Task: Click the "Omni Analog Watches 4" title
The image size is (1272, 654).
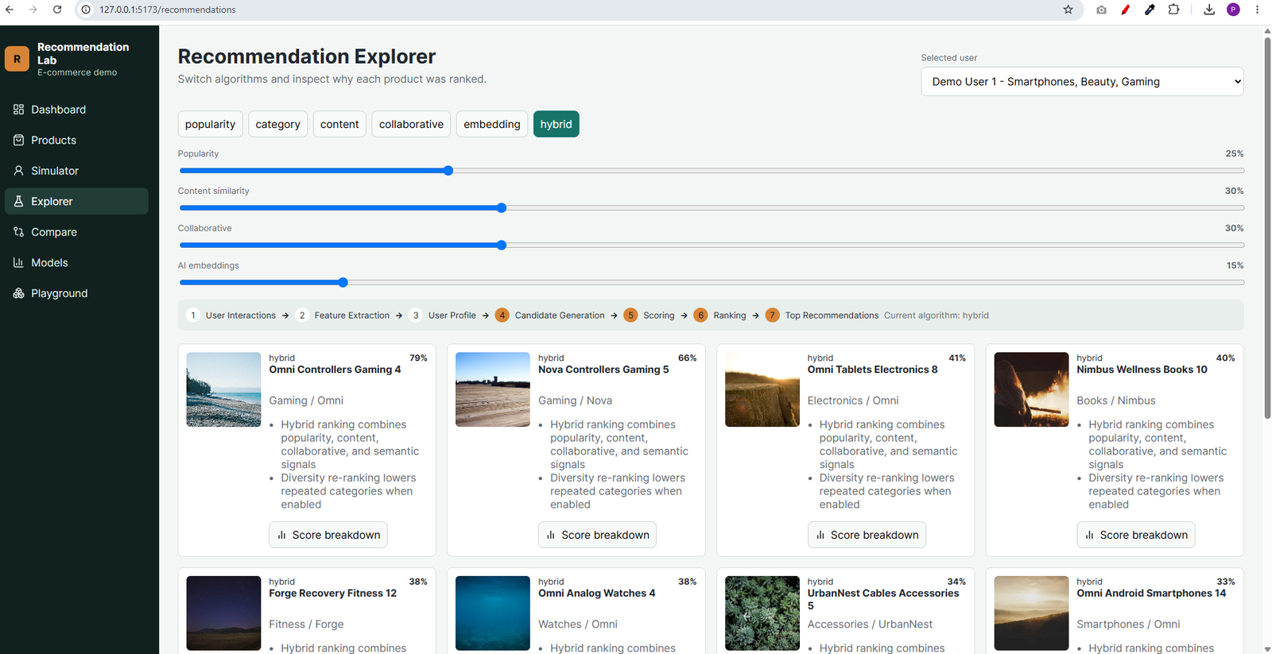Action: [597, 594]
